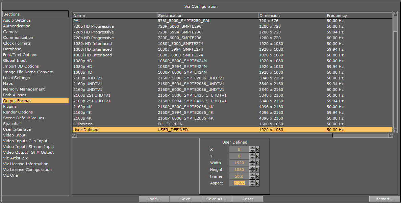401x203 pixels.
Task: Click the Load... button
Action: pos(154,199)
